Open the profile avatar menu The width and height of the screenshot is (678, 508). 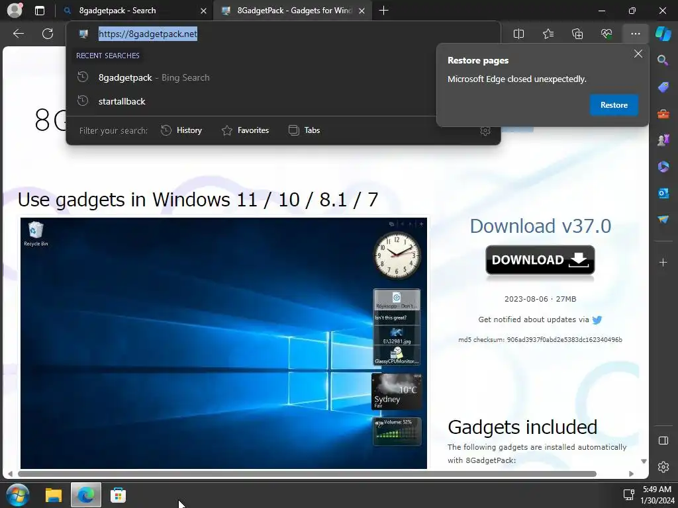pos(15,11)
